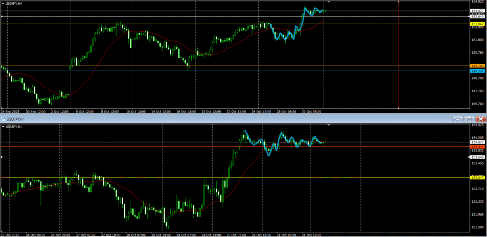Click the USDJPY,H1 window title icon
This screenshot has height=237, width=487.
tap(2, 118)
